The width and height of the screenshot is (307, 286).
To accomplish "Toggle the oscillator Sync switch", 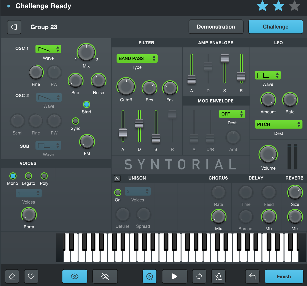I will point(75,121).
